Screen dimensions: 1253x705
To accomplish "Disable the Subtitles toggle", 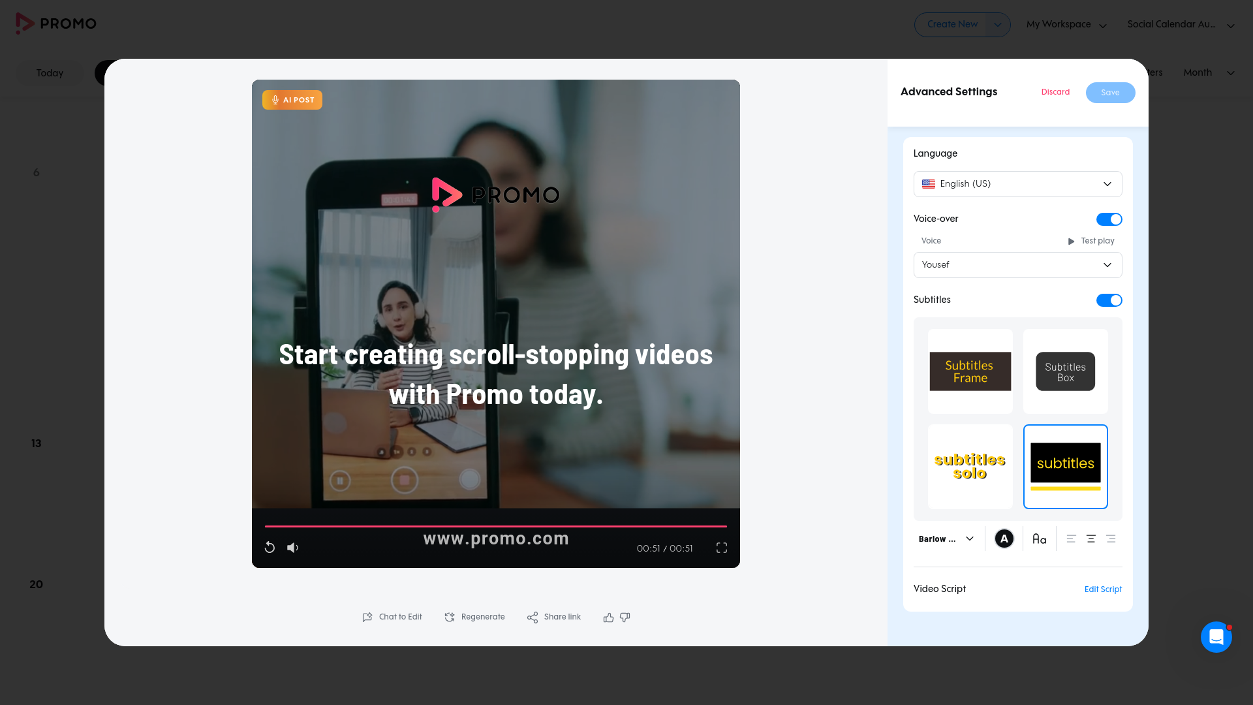I will [x=1109, y=300].
